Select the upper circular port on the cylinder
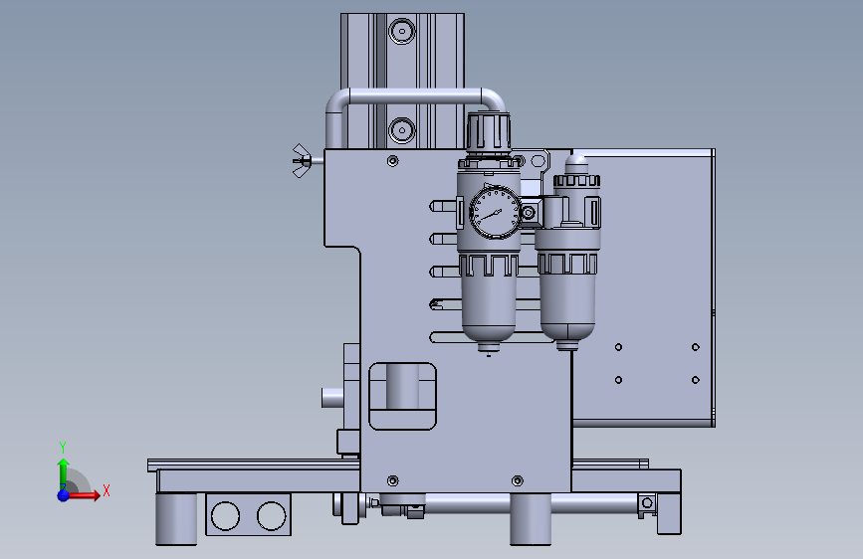The height and width of the screenshot is (559, 863). [x=402, y=31]
